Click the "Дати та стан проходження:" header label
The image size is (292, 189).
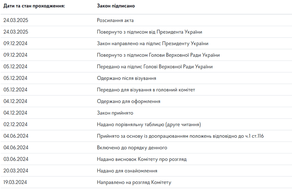click(34, 6)
